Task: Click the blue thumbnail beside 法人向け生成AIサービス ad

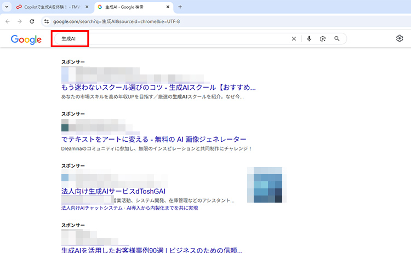Action: (x=266, y=185)
